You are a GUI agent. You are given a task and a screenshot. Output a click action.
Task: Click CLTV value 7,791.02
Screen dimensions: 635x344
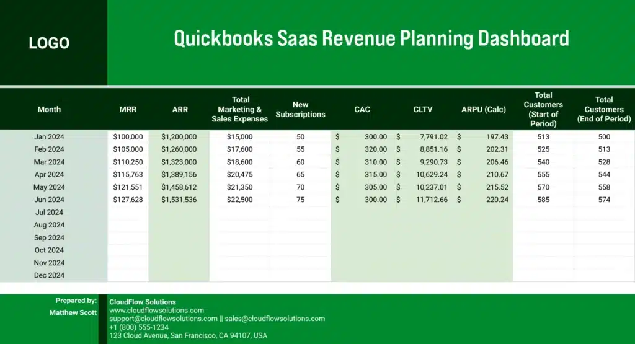433,137
